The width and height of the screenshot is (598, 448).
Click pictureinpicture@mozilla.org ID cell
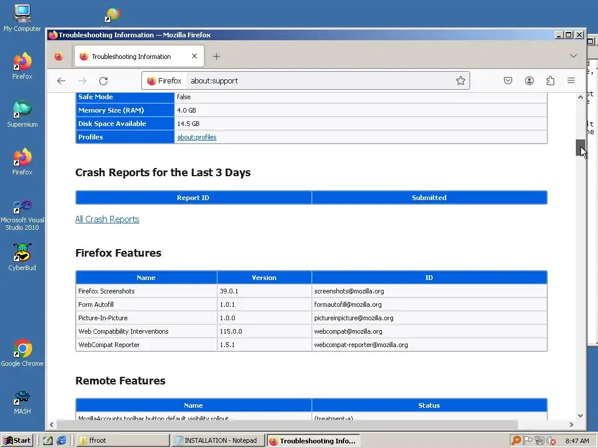coord(429,318)
